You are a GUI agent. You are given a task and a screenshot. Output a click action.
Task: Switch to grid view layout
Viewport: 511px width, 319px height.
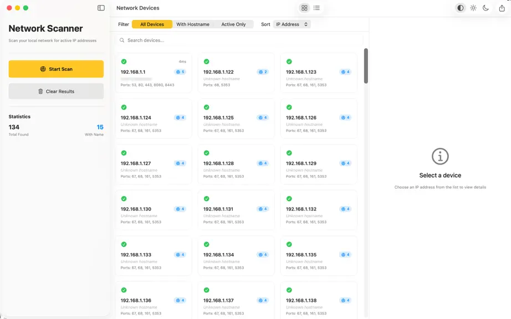click(x=304, y=8)
